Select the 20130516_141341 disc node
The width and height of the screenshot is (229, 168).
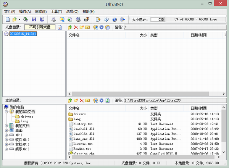pos(23,34)
